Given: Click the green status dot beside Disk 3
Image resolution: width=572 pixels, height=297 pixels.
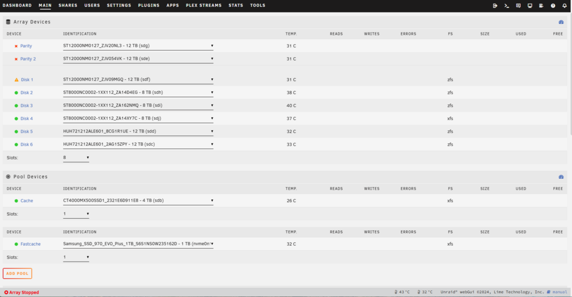Looking at the screenshot, I should [16, 106].
